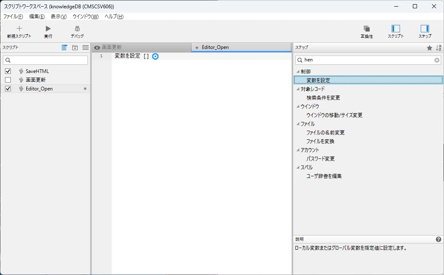
Task: Open the script list options menu icon
Action: coord(86,48)
